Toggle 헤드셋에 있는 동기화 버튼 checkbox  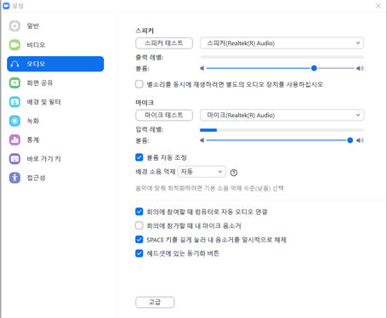coord(139,253)
